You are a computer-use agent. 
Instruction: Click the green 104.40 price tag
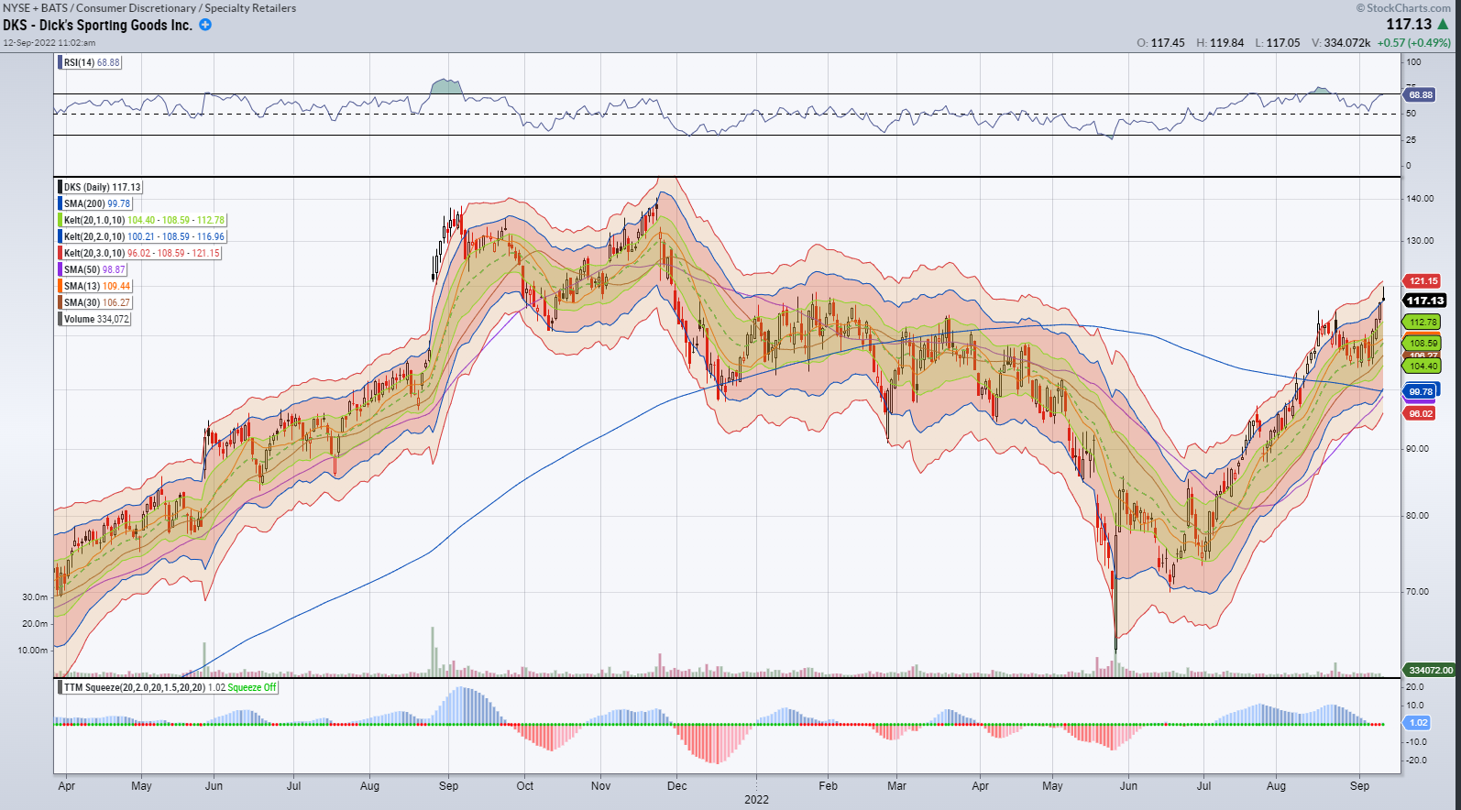[x=1423, y=366]
